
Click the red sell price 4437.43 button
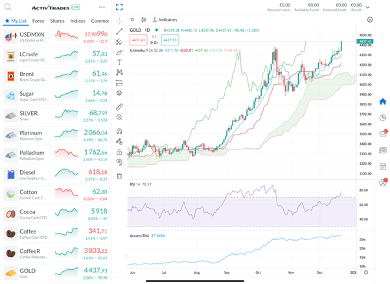140,40
